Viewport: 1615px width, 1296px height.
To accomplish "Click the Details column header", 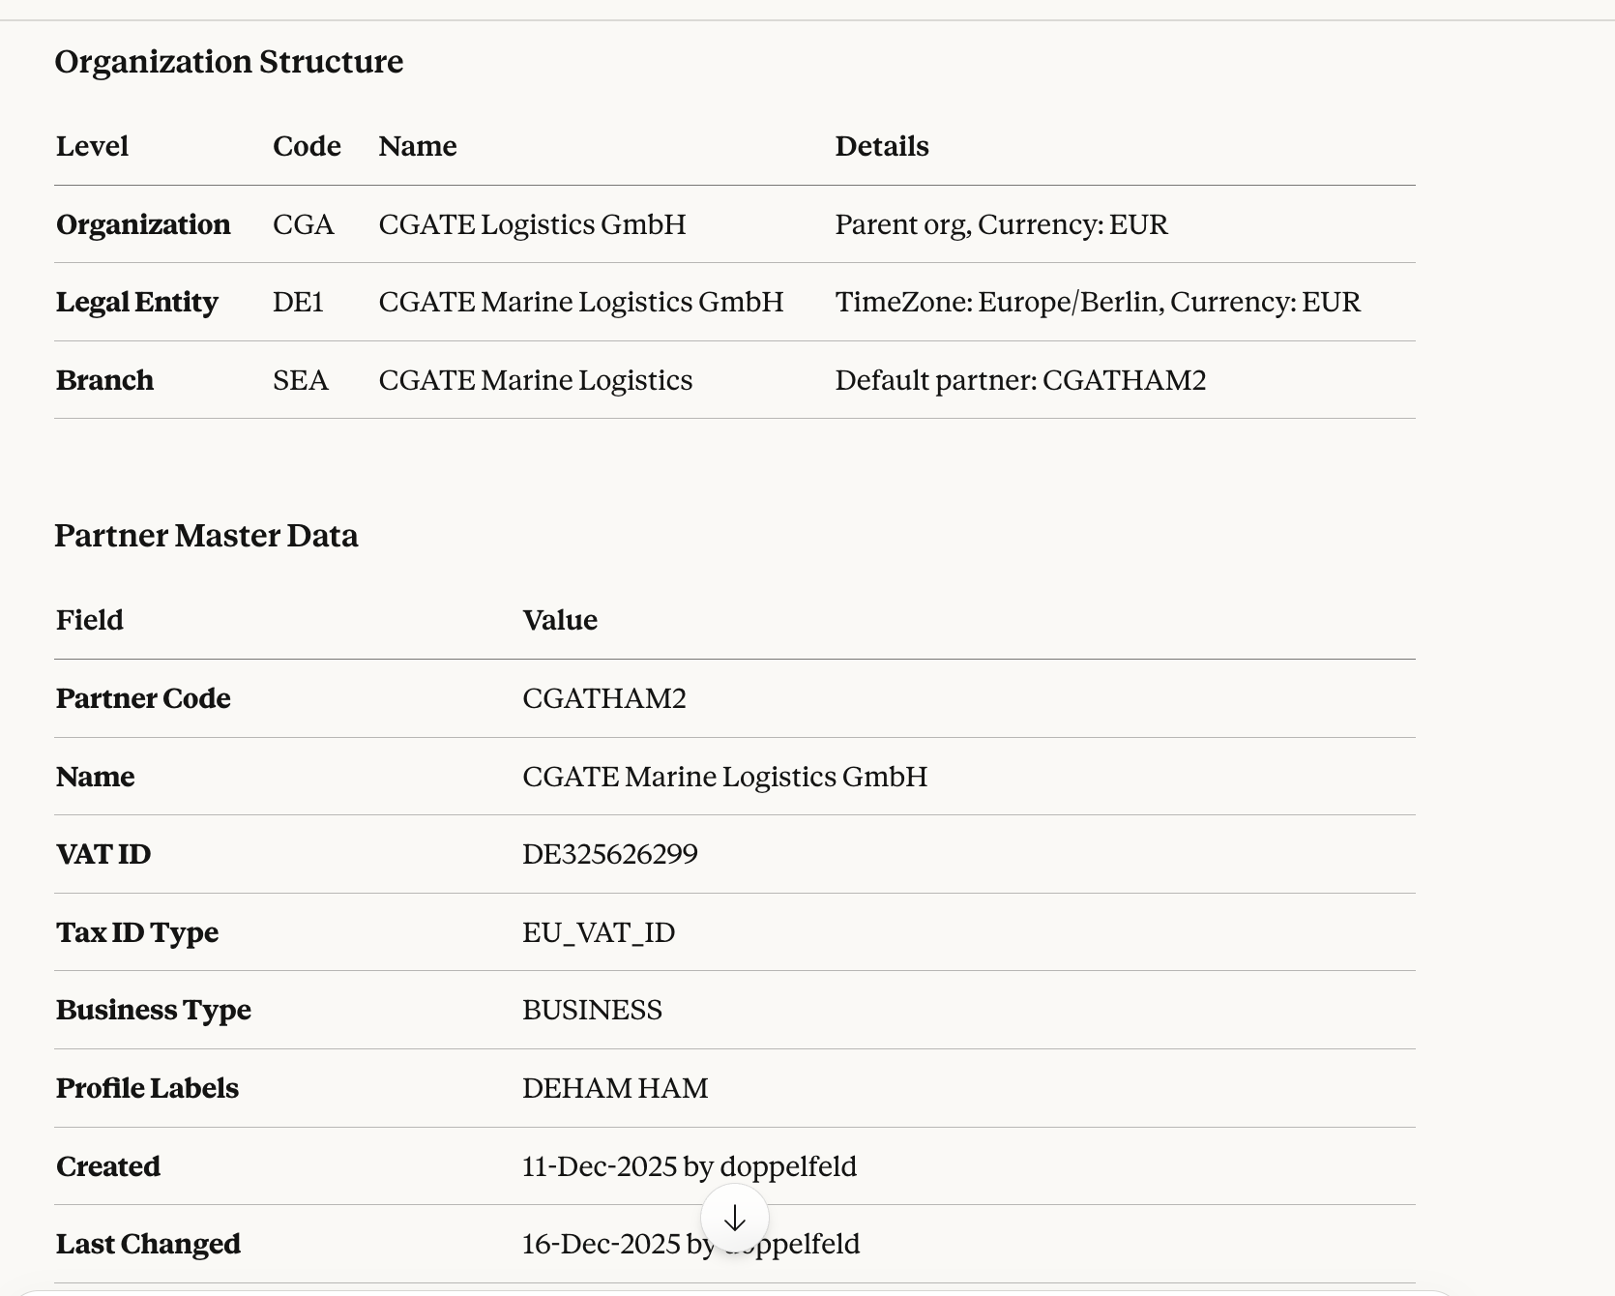I will 882,146.
